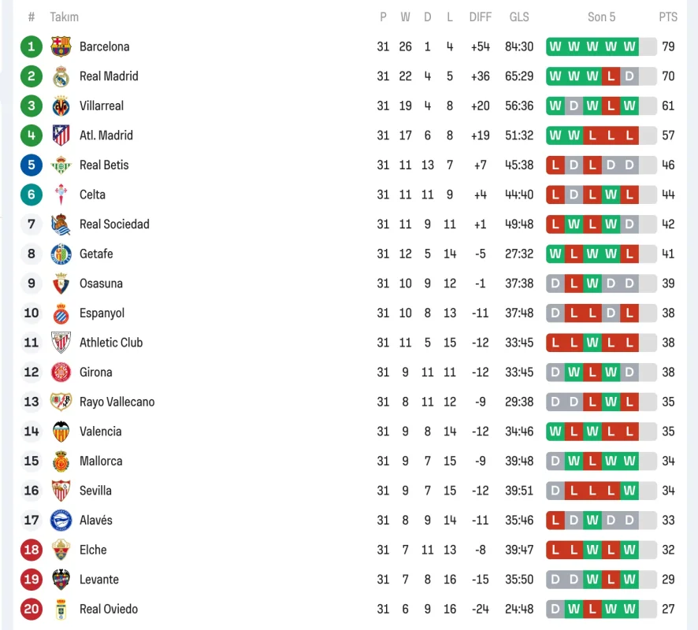The height and width of the screenshot is (630, 698).
Task: Open the Real Sociedad team page
Action: 114,224
